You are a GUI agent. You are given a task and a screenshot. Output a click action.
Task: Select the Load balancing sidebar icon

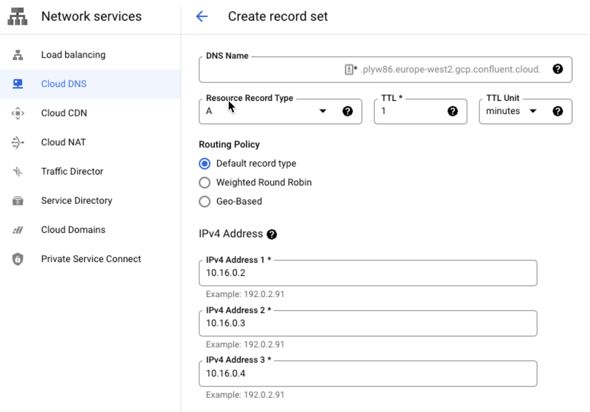click(x=18, y=54)
